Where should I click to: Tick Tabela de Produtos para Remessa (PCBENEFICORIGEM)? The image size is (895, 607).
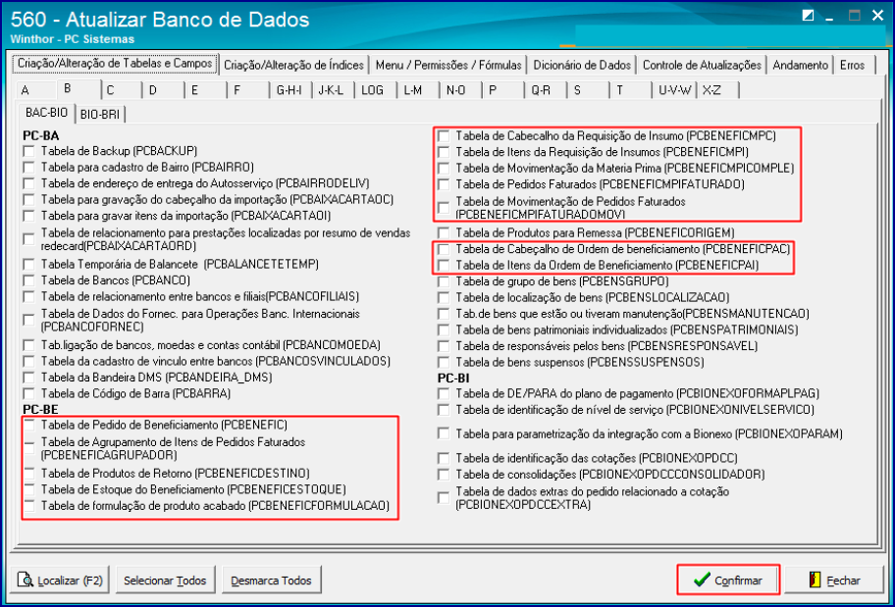click(x=444, y=232)
